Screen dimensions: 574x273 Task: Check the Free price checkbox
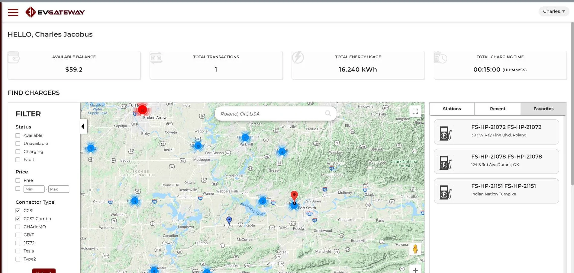[x=18, y=180]
